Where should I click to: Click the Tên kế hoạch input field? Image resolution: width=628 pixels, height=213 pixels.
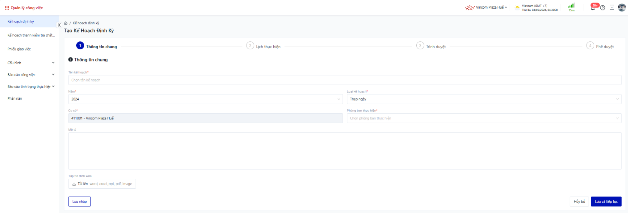pos(344,80)
